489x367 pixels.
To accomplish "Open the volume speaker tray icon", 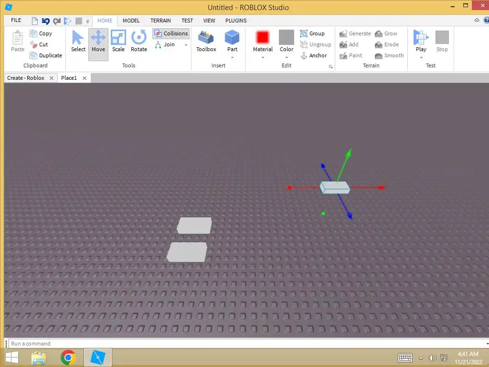I will pos(432,357).
